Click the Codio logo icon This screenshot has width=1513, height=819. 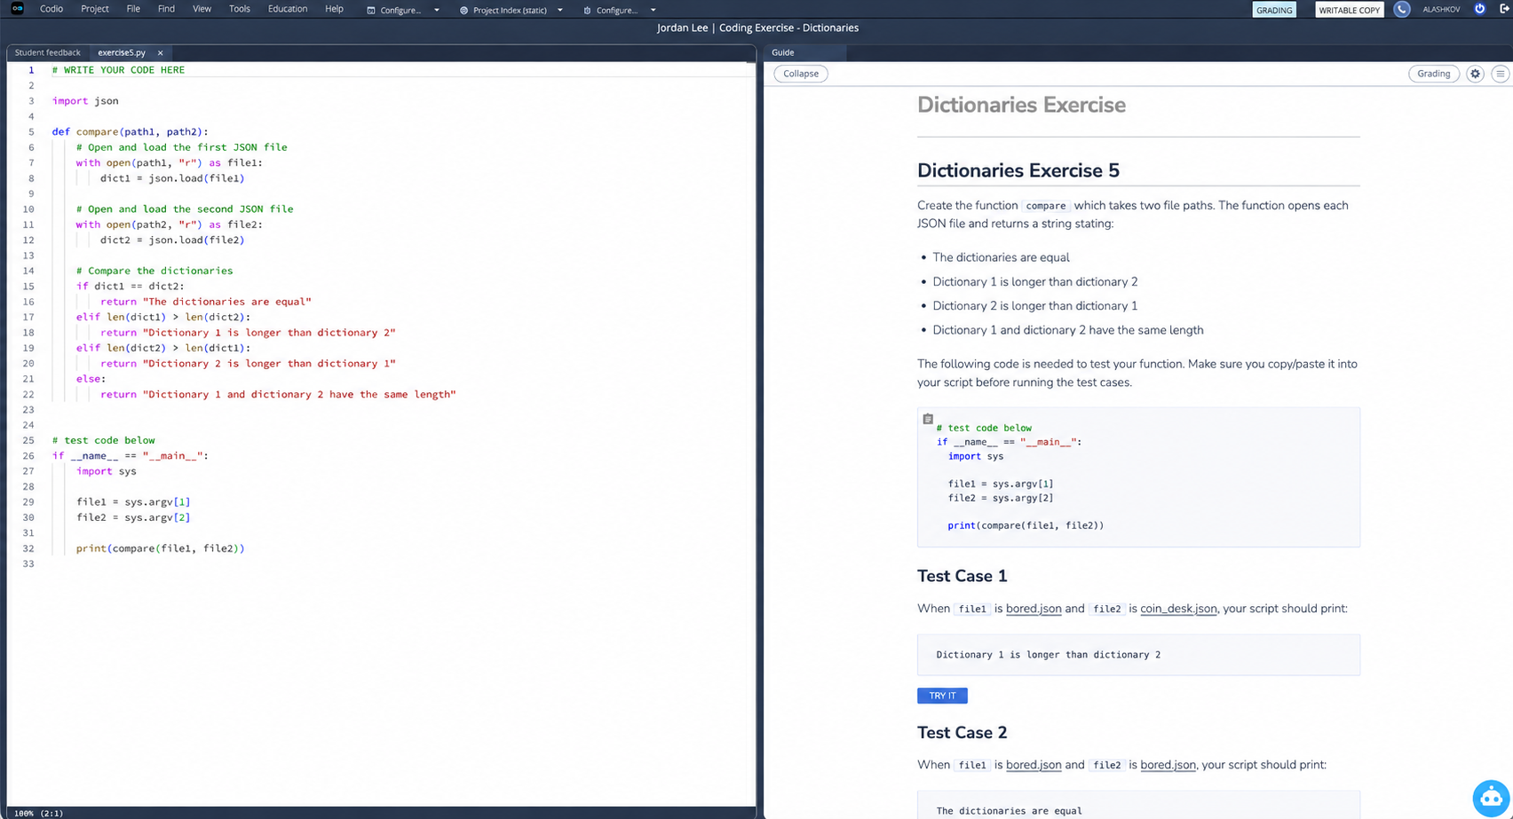(x=17, y=9)
